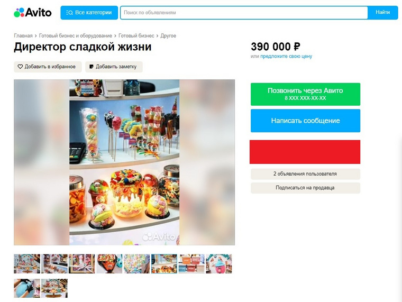
Task: Select the blue cotton candy thumbnail
Action: [x=27, y=288]
